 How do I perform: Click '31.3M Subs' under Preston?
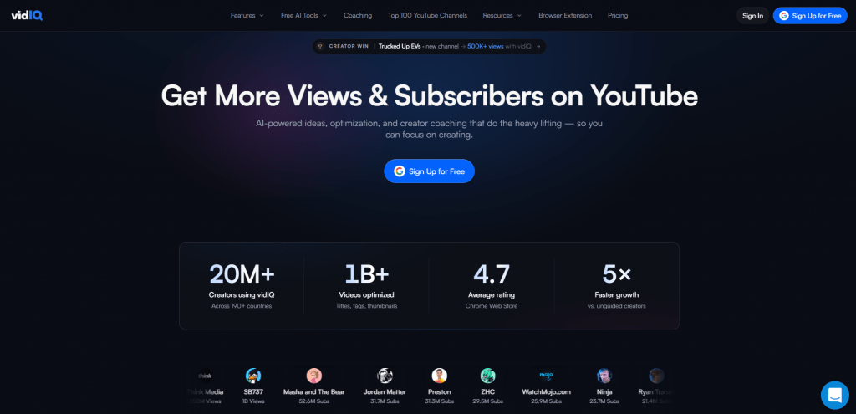click(x=440, y=401)
